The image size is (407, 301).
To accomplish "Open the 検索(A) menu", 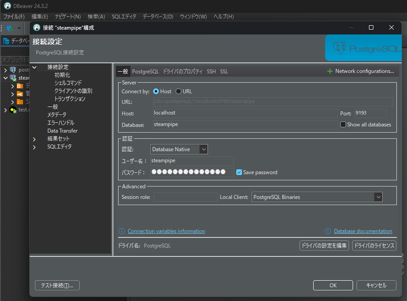I will (96, 17).
